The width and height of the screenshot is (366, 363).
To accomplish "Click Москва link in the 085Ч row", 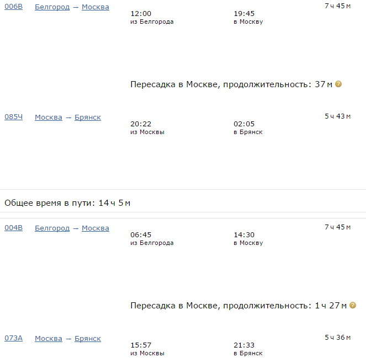I will point(49,118).
